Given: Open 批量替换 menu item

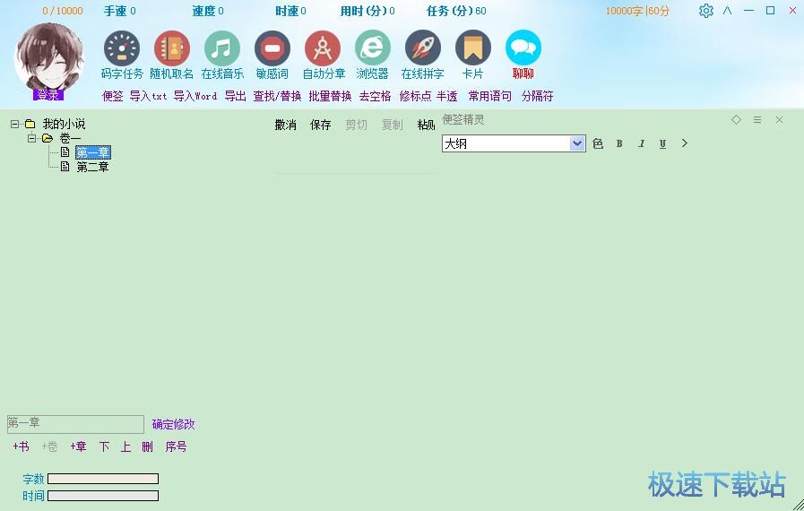Looking at the screenshot, I should (330, 96).
